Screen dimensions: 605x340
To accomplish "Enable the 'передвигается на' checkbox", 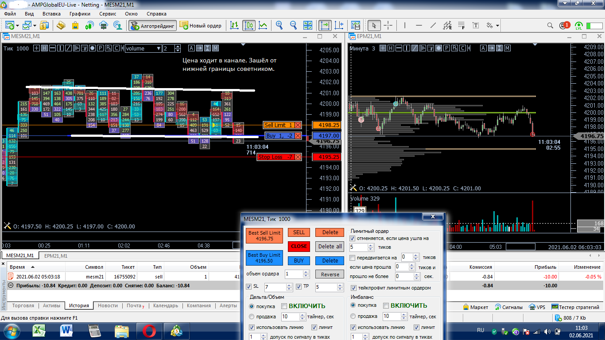I will tap(353, 258).
